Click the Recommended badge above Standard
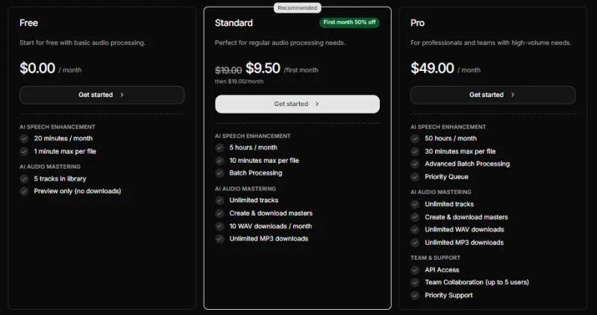The image size is (597, 315). 297,7
